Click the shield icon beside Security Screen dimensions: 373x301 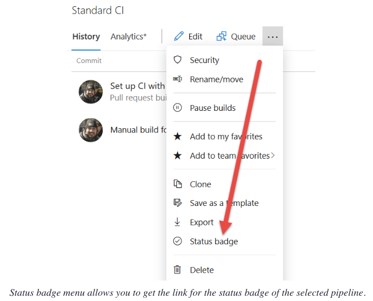(178, 60)
